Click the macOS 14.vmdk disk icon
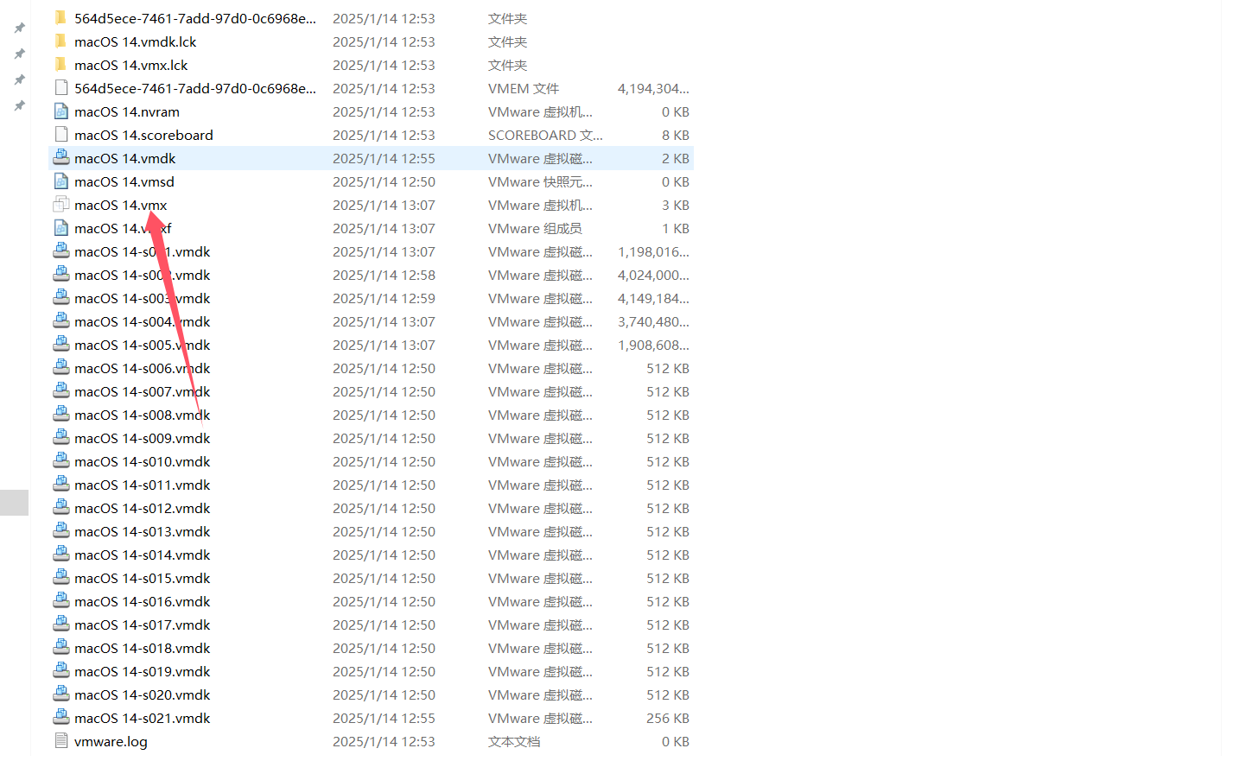The width and height of the screenshot is (1252, 780). (x=60, y=157)
